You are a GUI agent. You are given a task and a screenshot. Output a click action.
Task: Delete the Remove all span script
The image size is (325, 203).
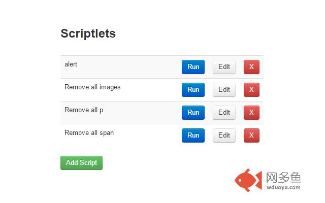coord(251,136)
